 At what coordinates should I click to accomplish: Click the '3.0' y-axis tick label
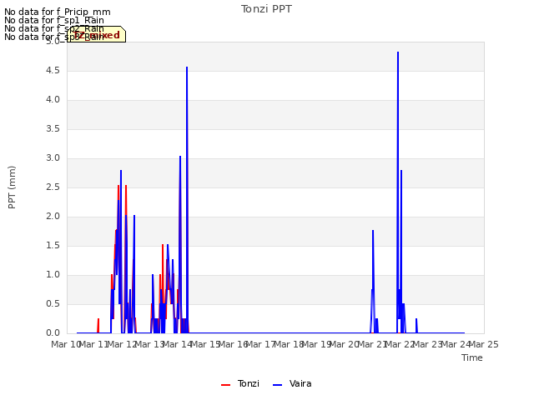[53, 157]
